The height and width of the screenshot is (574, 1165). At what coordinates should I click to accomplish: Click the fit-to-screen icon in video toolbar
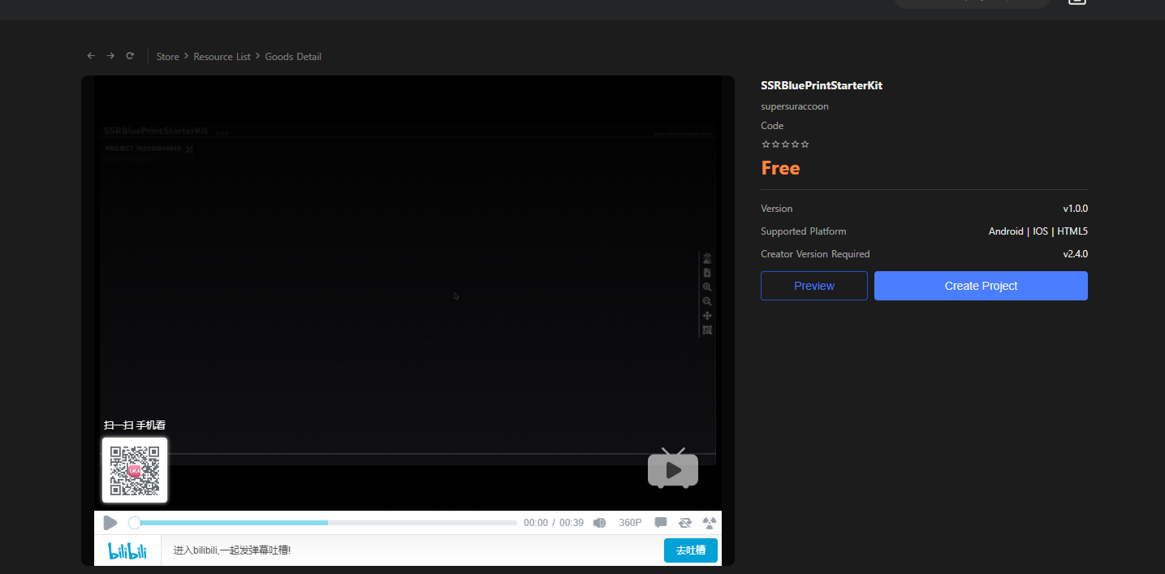point(707,330)
